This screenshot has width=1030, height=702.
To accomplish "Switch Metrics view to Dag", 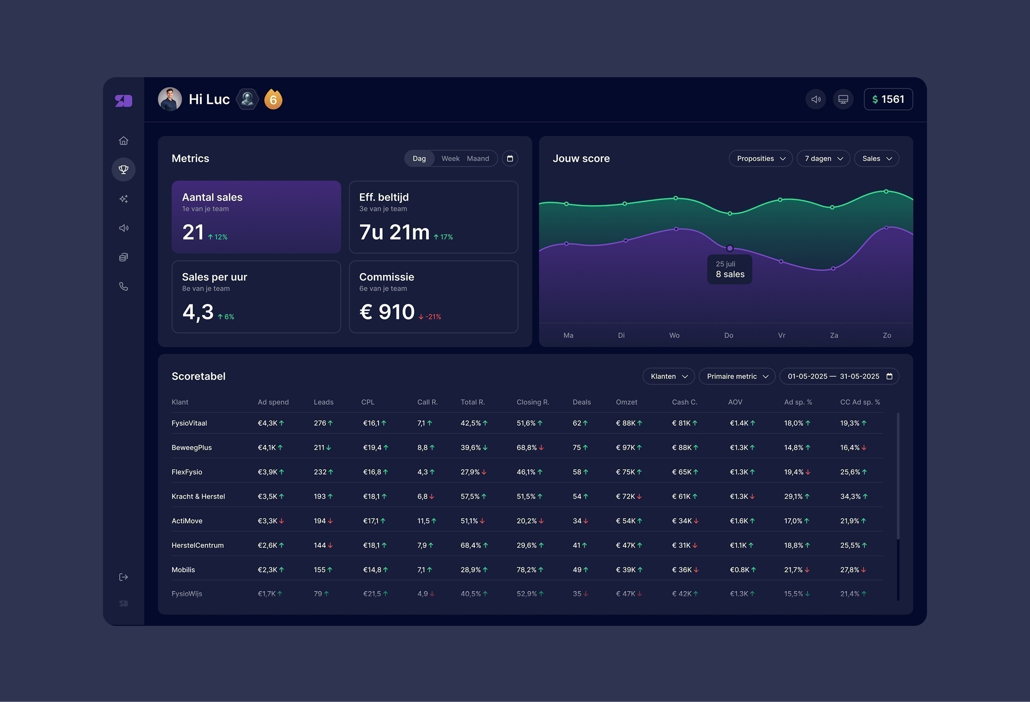I will 419,159.
